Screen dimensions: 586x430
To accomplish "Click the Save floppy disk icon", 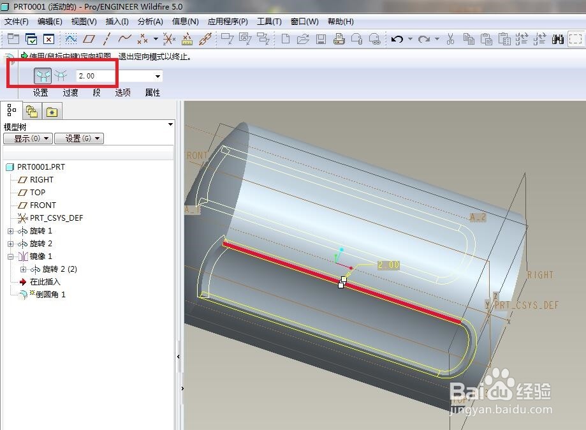I will coord(321,38).
